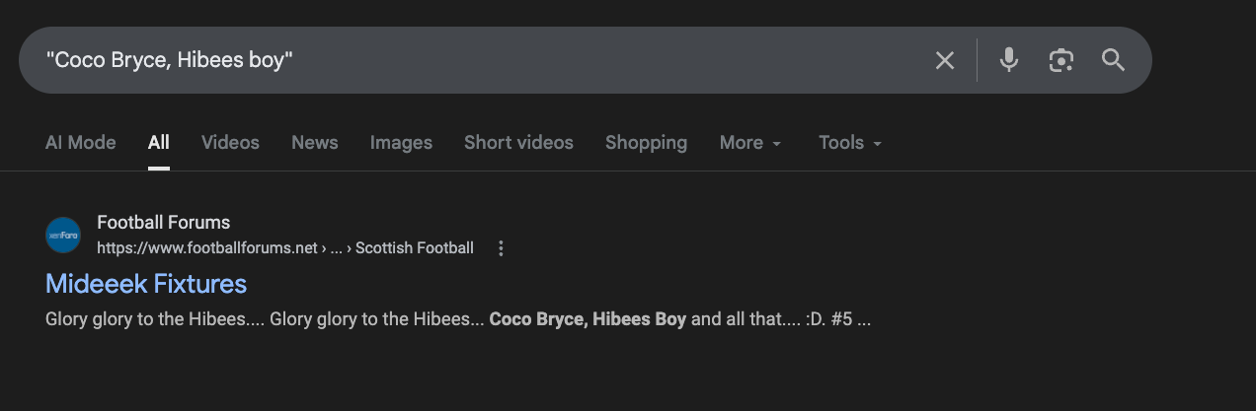Open search by image camera icon
The image size is (1256, 411).
tap(1060, 60)
